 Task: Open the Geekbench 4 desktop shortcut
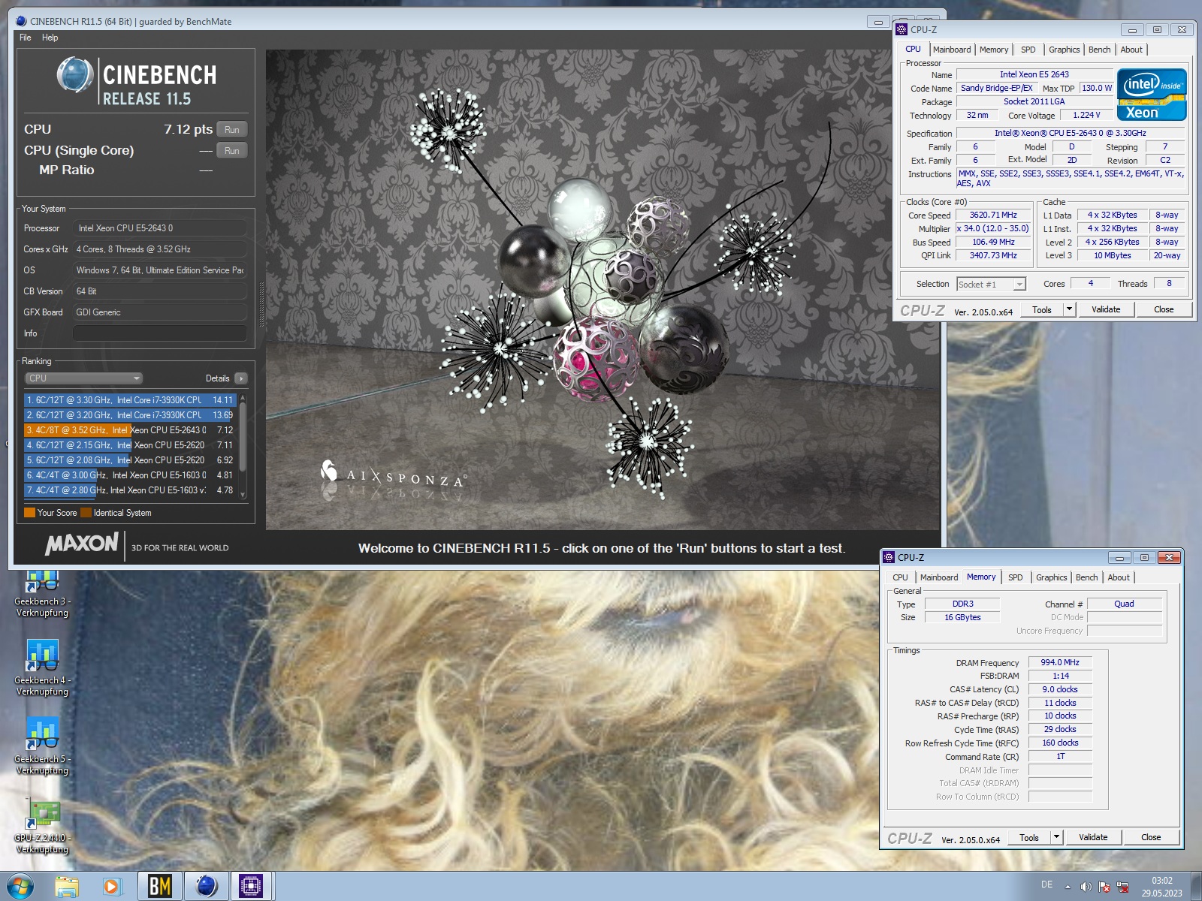pyautogui.click(x=43, y=668)
